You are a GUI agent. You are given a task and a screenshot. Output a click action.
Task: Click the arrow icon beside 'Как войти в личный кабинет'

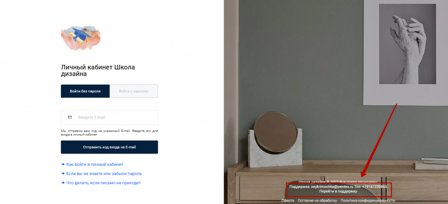click(x=63, y=165)
